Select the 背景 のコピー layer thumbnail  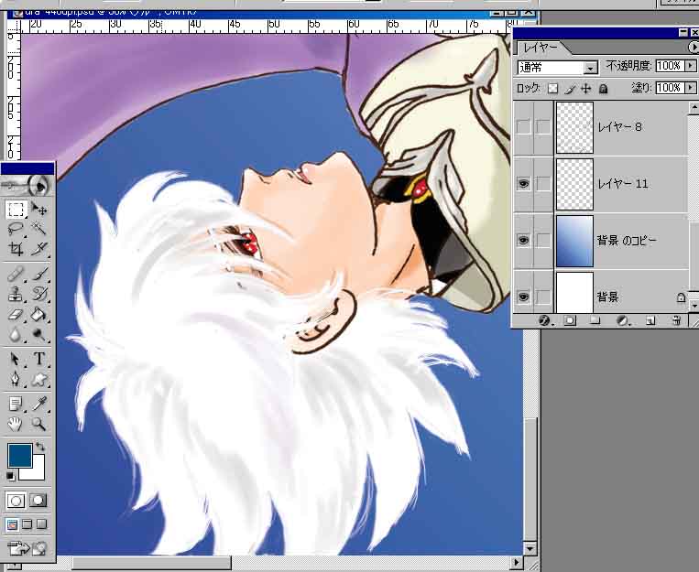[x=574, y=241]
